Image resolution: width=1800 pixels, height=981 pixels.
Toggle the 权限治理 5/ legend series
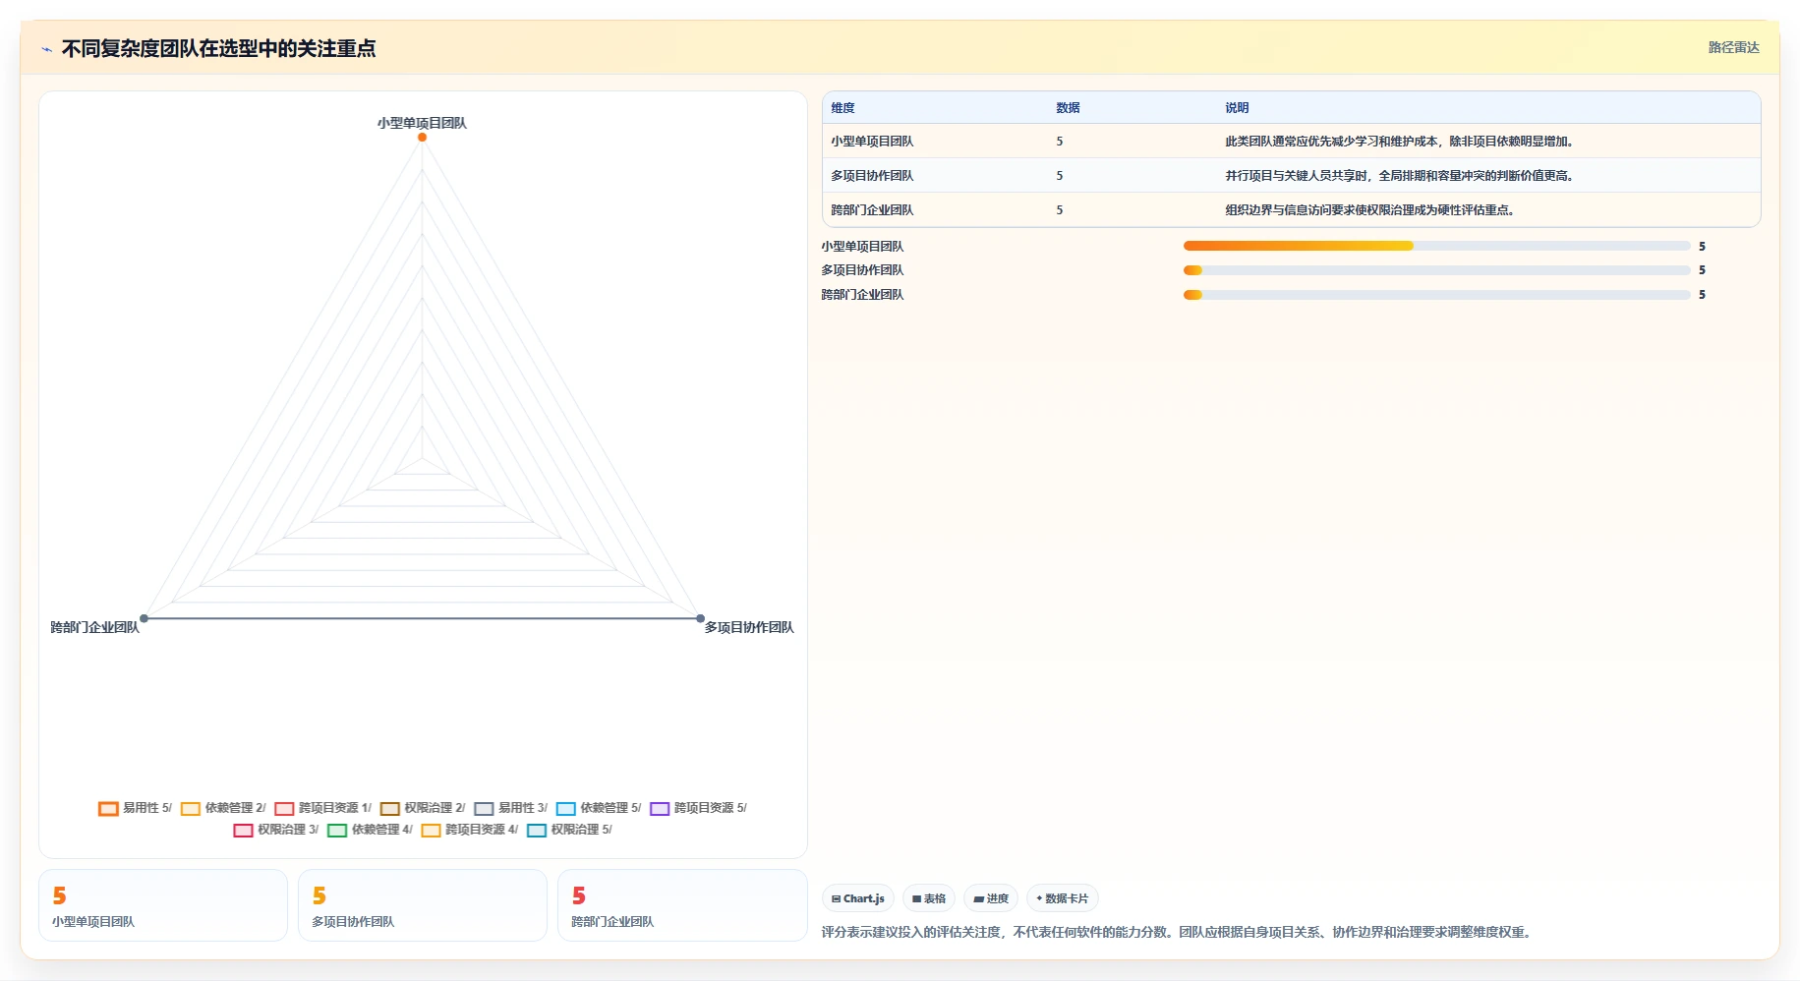tap(570, 830)
